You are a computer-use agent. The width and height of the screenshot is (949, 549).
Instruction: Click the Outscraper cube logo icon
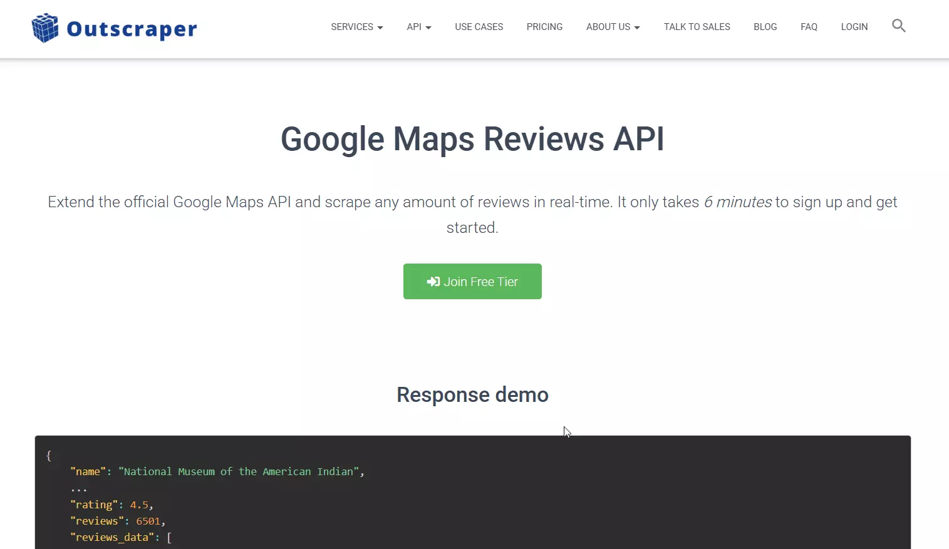click(x=45, y=28)
